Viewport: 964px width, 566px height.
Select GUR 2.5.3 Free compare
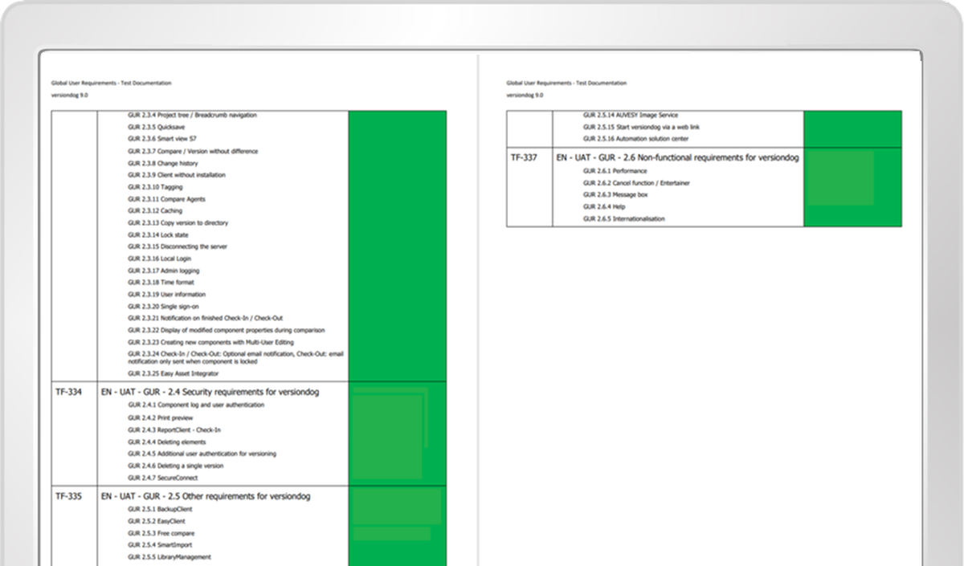coord(161,533)
